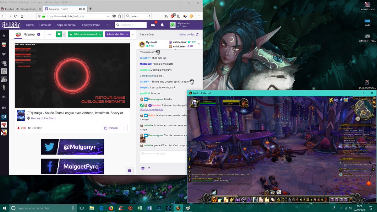Open Heroes of the Storm game link
Viewport: 377px width, 212px height.
[44, 118]
